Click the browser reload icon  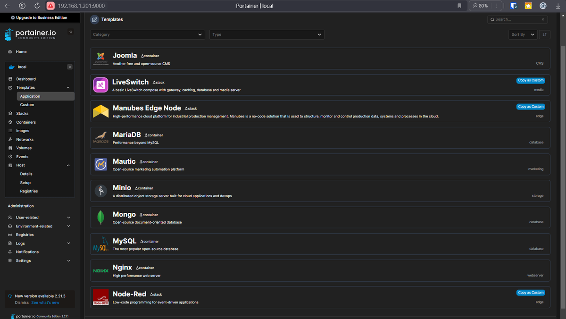click(37, 6)
